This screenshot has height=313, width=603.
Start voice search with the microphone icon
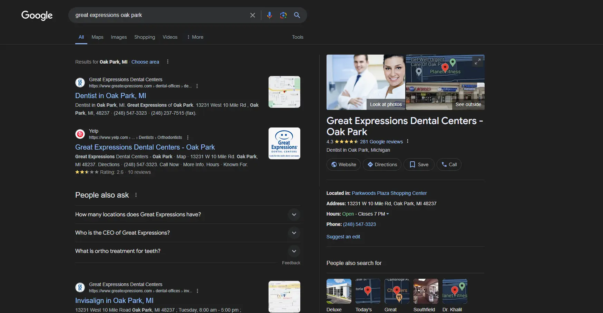click(x=270, y=15)
